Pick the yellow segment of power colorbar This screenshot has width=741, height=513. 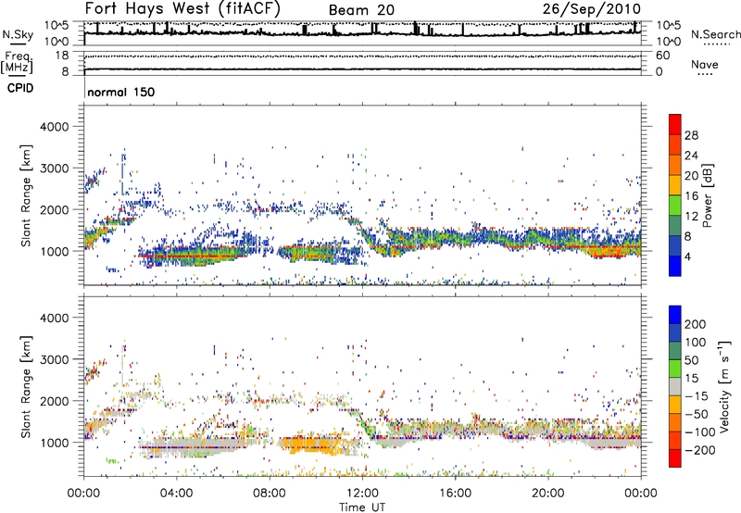(x=675, y=185)
